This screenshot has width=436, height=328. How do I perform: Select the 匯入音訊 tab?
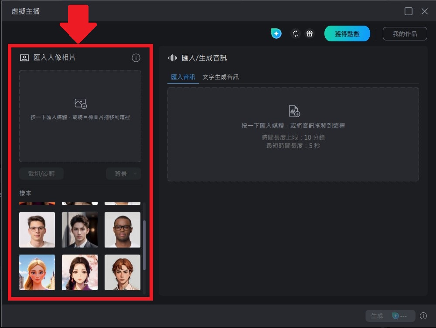pos(183,77)
